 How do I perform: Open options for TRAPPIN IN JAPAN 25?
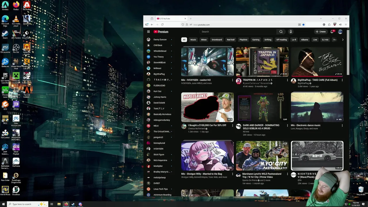287,80
